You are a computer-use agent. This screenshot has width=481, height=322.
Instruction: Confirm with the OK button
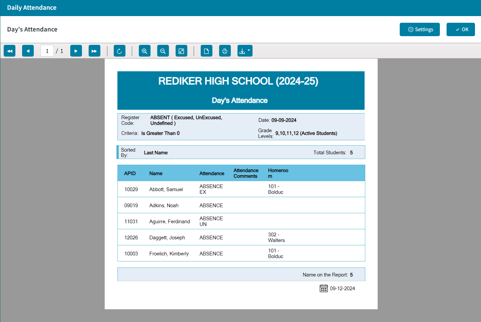pyautogui.click(x=461, y=29)
